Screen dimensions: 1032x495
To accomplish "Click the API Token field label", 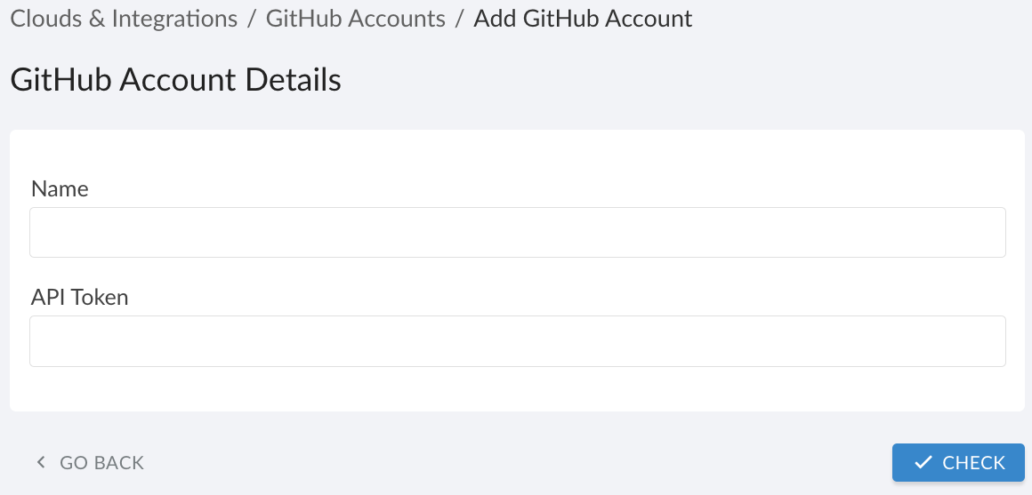I will click(80, 297).
